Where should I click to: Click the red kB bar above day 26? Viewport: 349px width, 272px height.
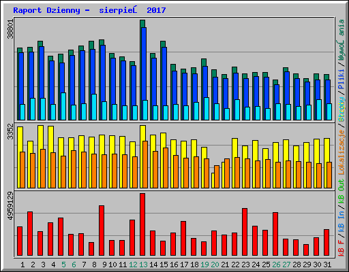point(275,234)
